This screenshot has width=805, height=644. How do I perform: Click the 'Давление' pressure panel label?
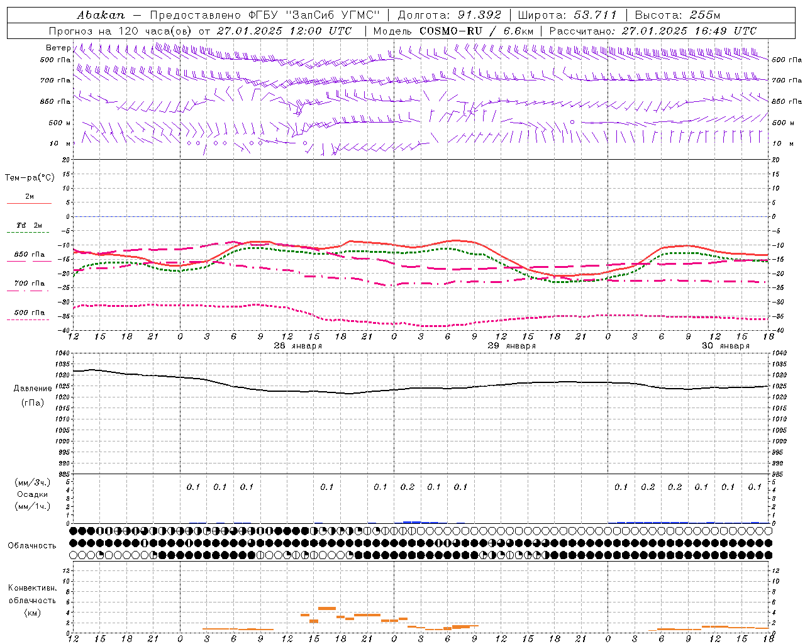coord(33,389)
